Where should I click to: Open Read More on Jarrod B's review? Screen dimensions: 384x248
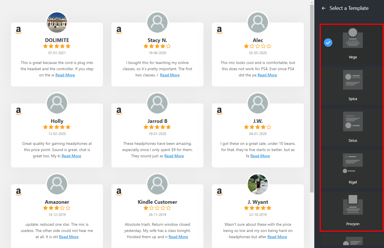(x=174, y=156)
